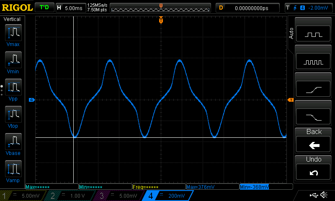Add the Vamp measurement
The width and height of the screenshot is (335, 201).
click(13, 171)
